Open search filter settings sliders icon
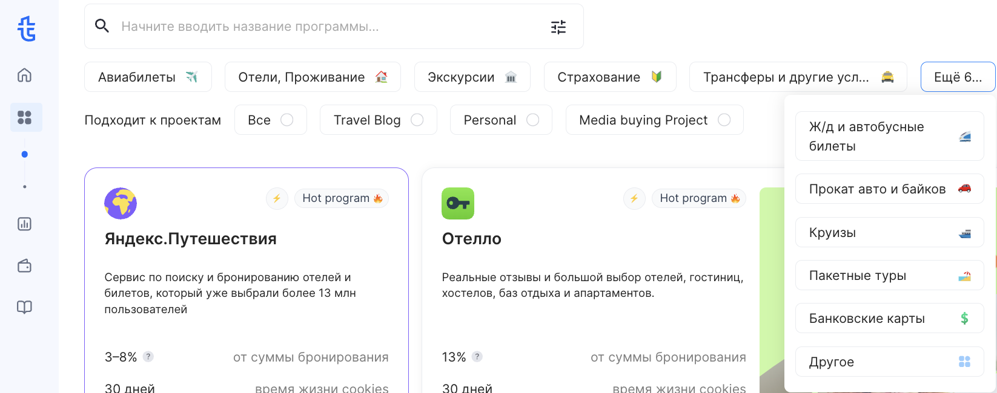Screen dimensions: 997x393 (558, 27)
